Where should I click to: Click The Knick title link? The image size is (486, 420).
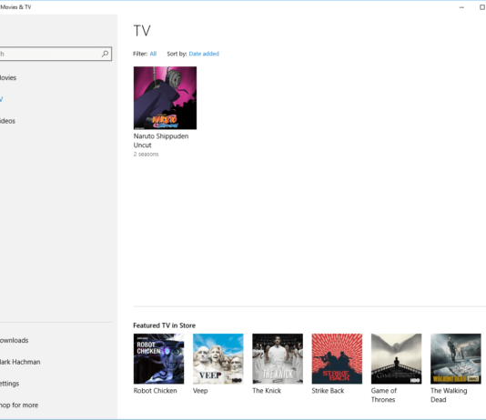click(x=267, y=391)
